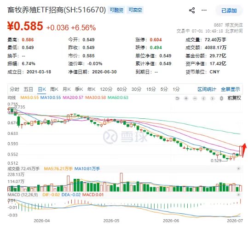The width and height of the screenshot is (248, 227).
Task: Click the 跌停 value 0.494
Action: [x=156, y=48]
